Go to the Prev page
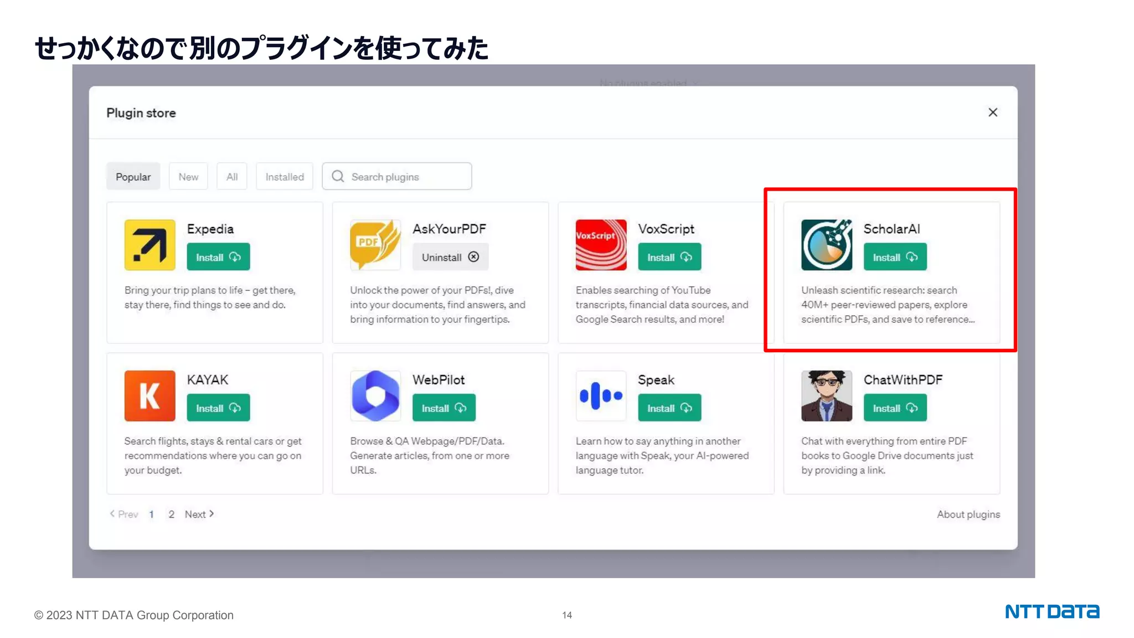The width and height of the screenshot is (1134, 638). pos(123,514)
